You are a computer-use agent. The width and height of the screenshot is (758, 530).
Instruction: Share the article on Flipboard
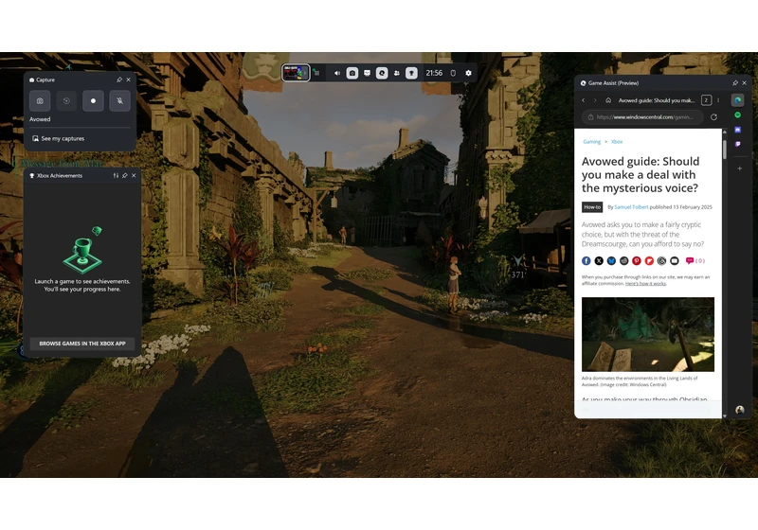649,260
